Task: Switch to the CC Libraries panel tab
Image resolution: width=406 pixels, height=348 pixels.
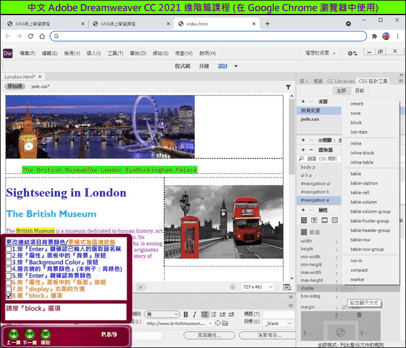Action: click(x=340, y=81)
